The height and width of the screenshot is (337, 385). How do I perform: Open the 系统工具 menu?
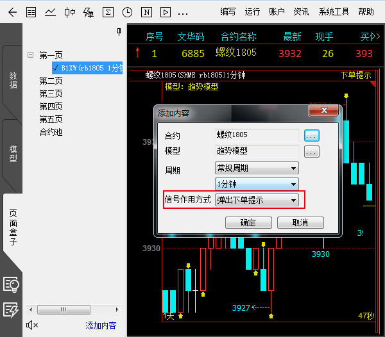(334, 12)
